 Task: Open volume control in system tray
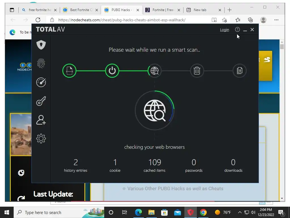[x=253, y=212]
